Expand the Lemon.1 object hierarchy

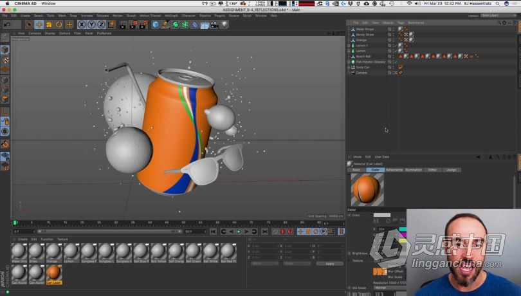pos(349,46)
